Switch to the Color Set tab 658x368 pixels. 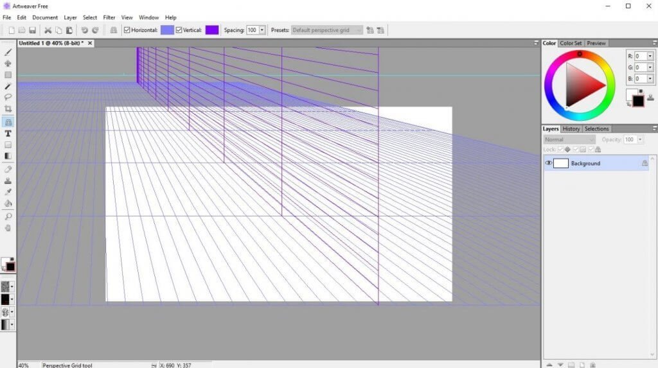[x=571, y=43]
